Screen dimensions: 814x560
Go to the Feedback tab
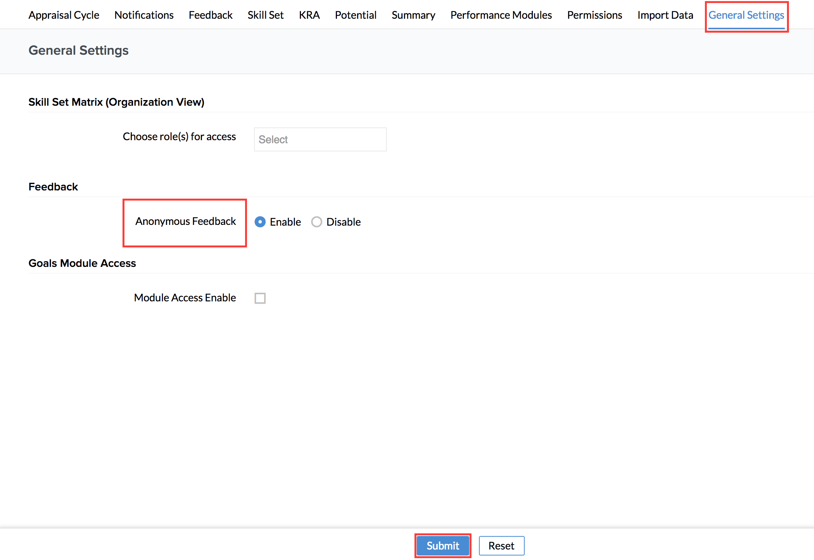point(211,15)
